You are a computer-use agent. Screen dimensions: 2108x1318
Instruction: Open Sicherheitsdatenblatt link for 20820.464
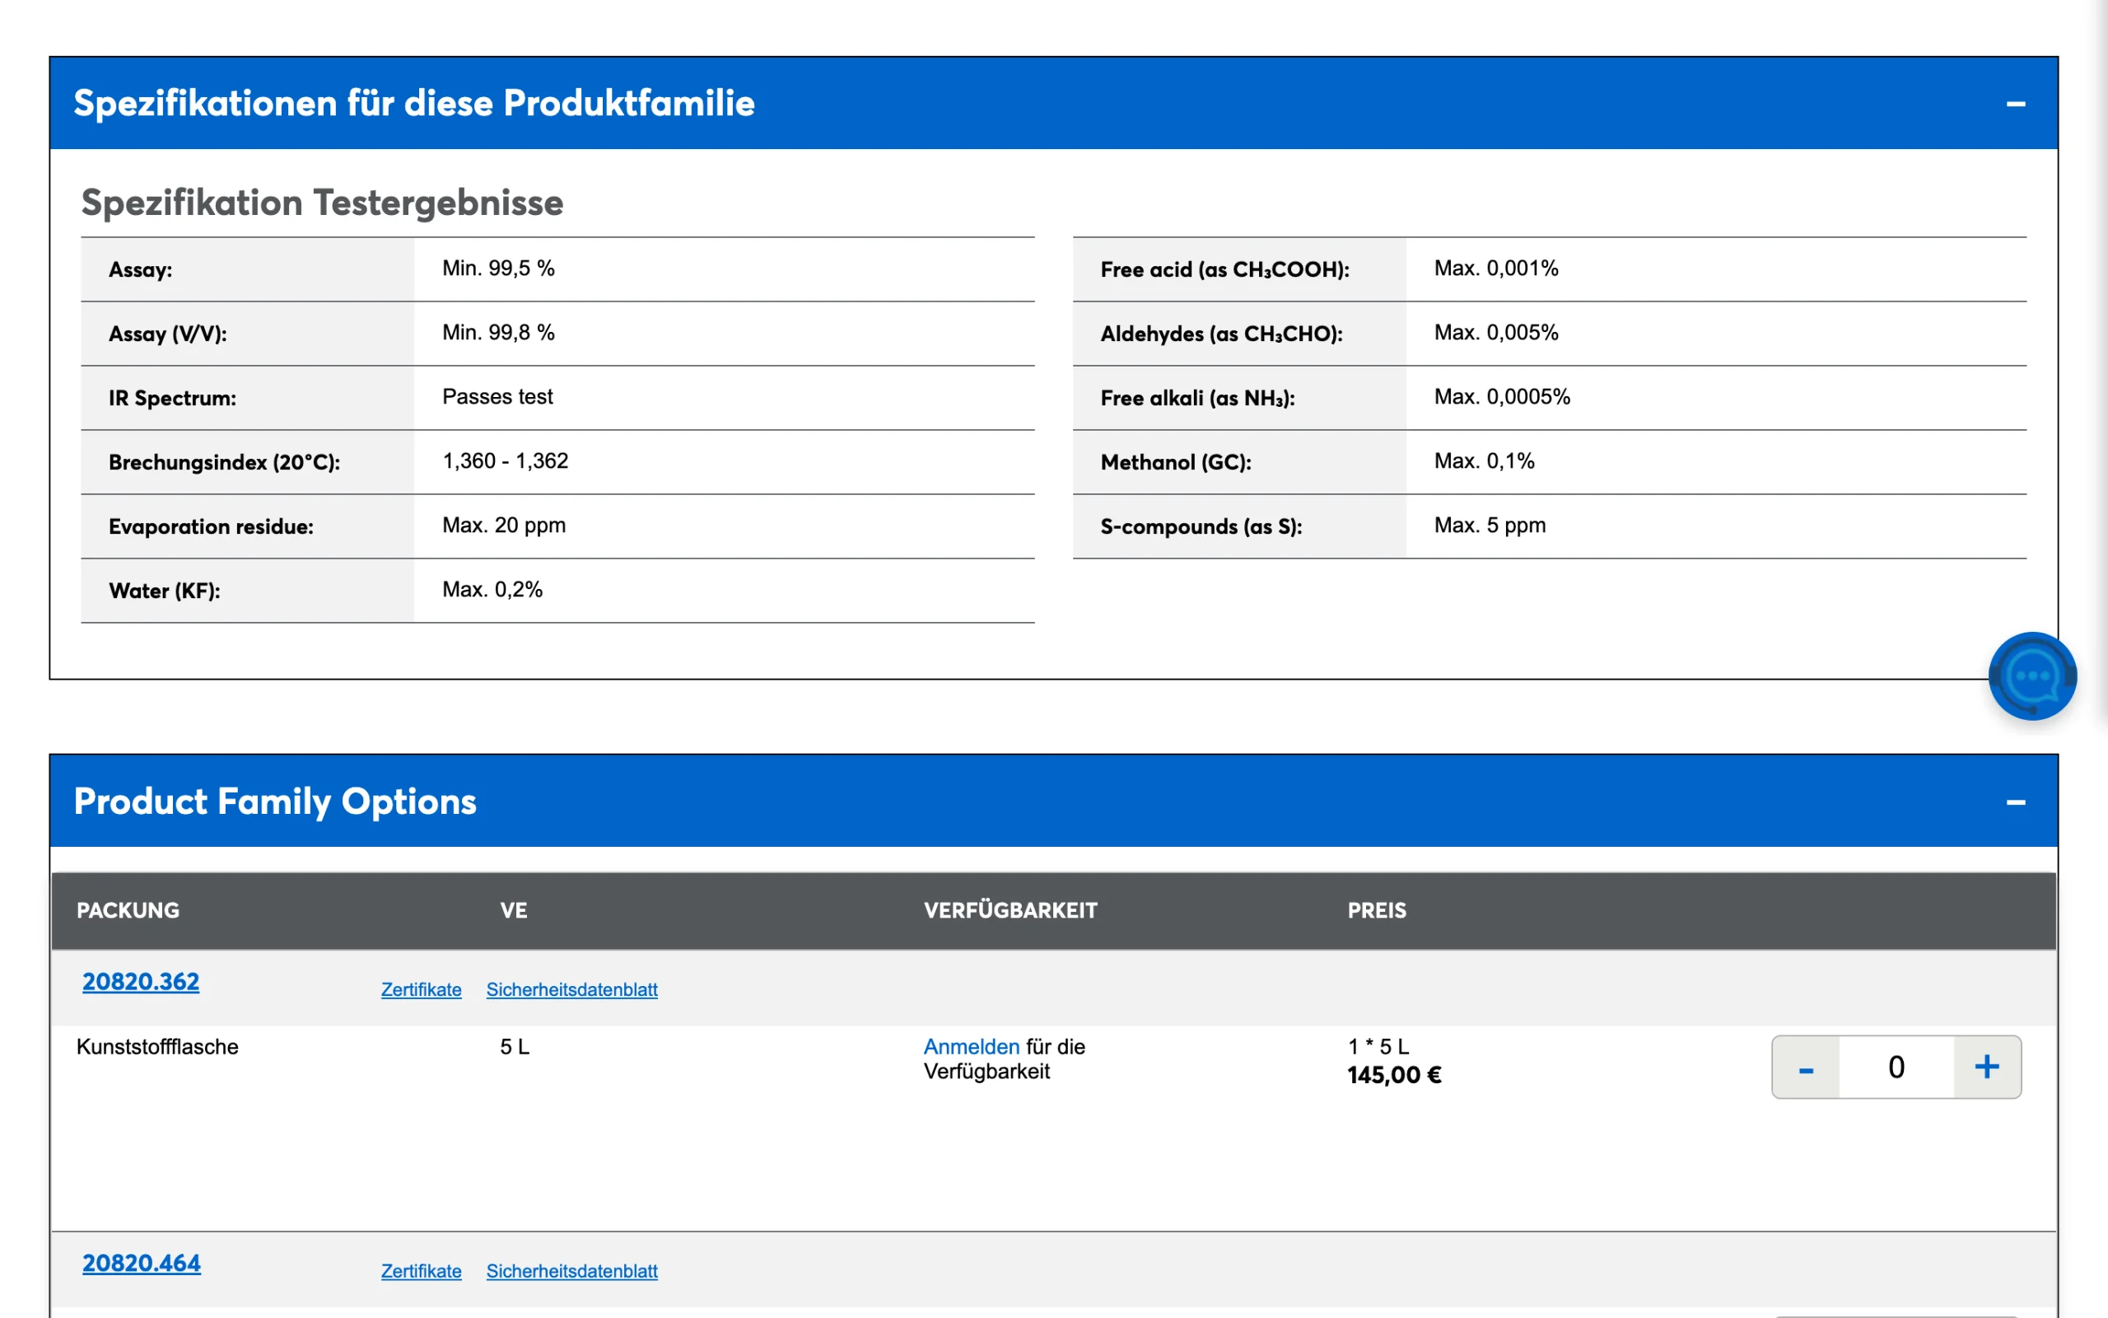tap(571, 1271)
